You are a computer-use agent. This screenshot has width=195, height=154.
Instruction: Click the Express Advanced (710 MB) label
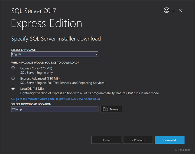coord(40,79)
